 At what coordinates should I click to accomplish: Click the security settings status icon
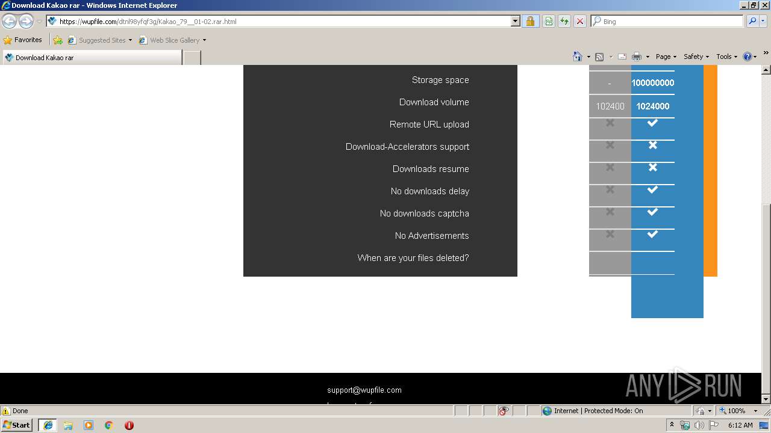(701, 411)
